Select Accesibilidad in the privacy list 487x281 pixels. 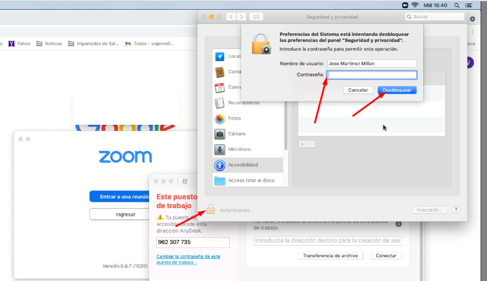coord(248,165)
